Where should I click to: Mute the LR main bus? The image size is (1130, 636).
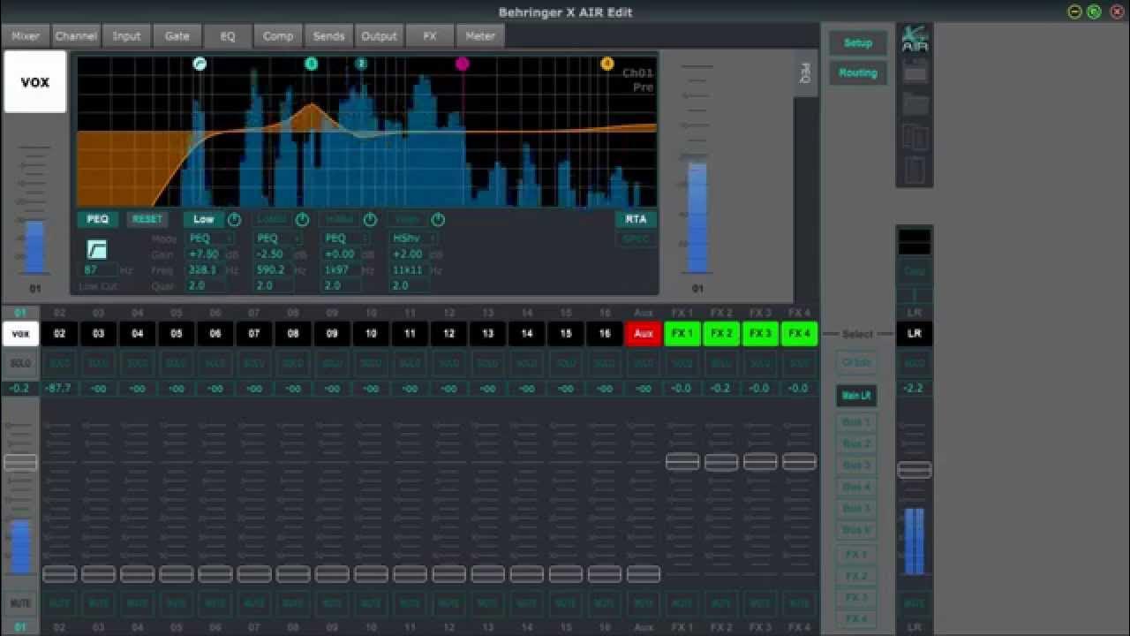(x=915, y=603)
